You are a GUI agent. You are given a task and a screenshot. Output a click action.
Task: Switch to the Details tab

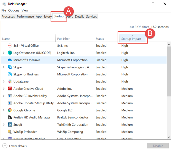[80, 17]
